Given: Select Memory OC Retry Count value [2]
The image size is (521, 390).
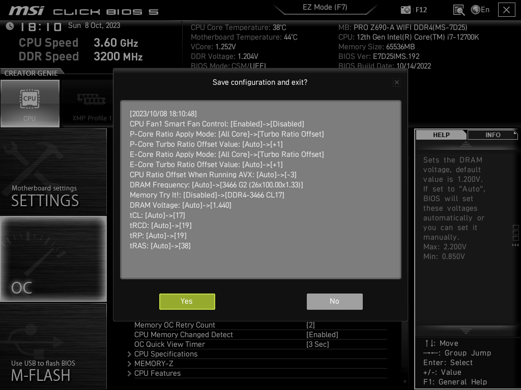Looking at the screenshot, I should [x=310, y=325].
